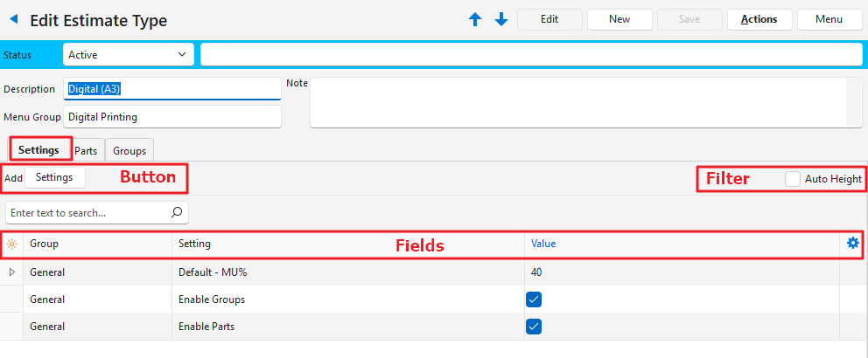Open the Actions dropdown button
The width and height of the screenshot is (868, 358).
pyautogui.click(x=759, y=19)
